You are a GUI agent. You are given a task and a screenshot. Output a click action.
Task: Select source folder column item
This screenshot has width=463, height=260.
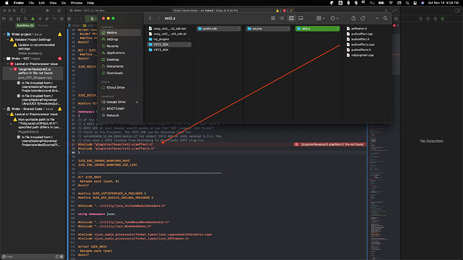tap(268, 29)
